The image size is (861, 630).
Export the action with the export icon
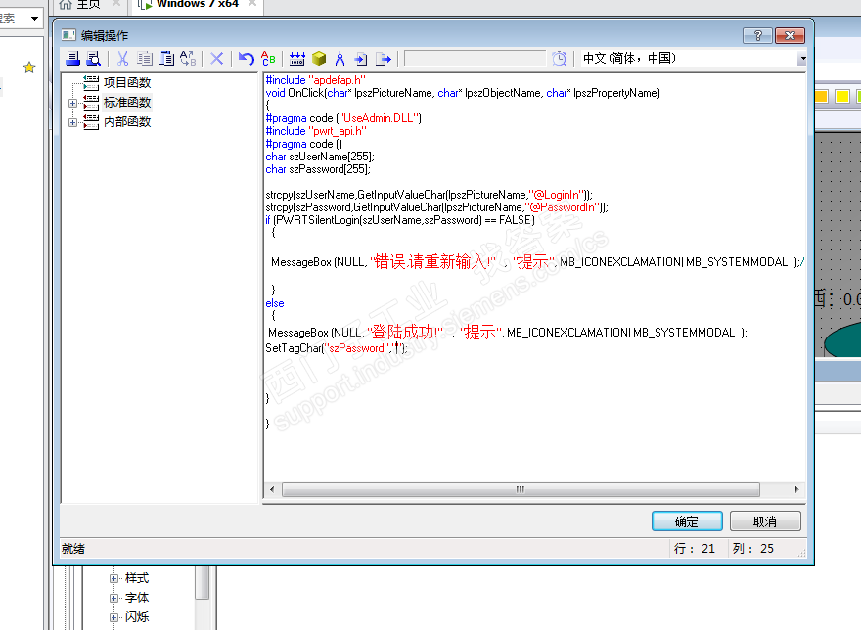tap(384, 59)
